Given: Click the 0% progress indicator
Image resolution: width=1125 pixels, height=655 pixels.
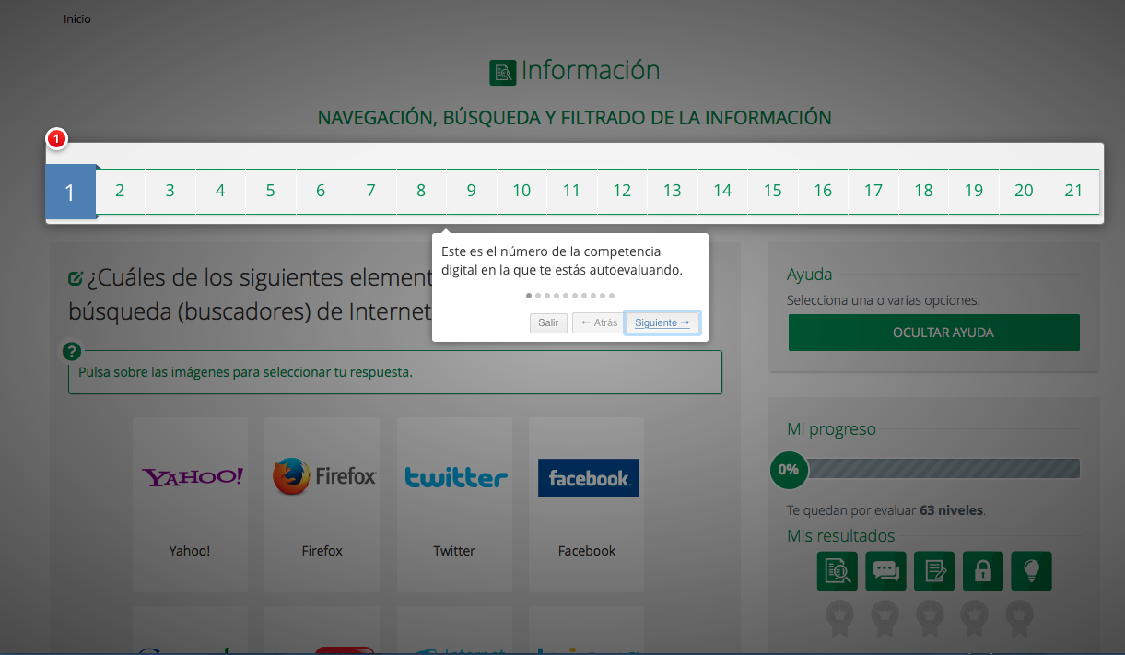Looking at the screenshot, I should tap(788, 470).
